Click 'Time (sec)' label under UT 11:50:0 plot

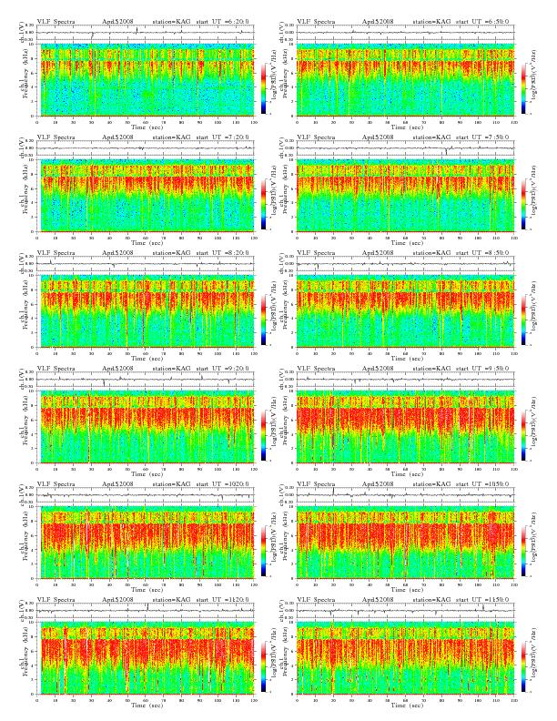point(405,706)
